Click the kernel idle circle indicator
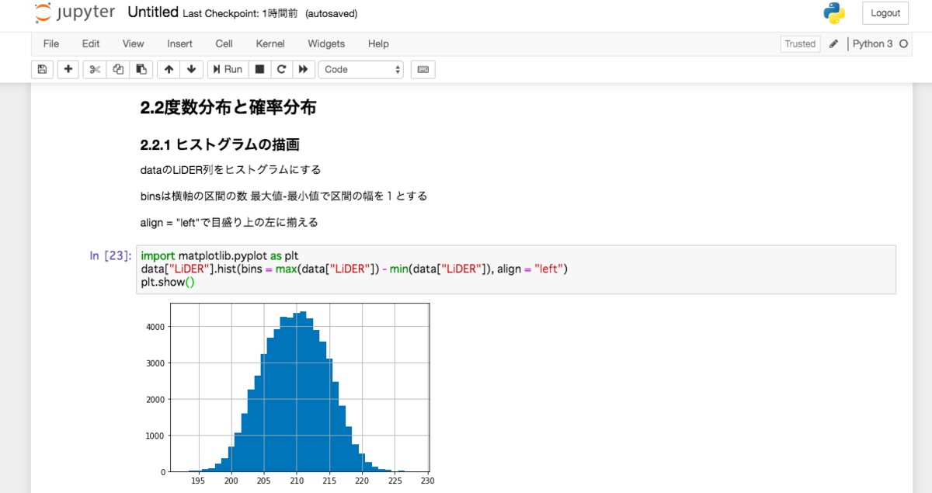Image resolution: width=932 pixels, height=493 pixels. (903, 43)
